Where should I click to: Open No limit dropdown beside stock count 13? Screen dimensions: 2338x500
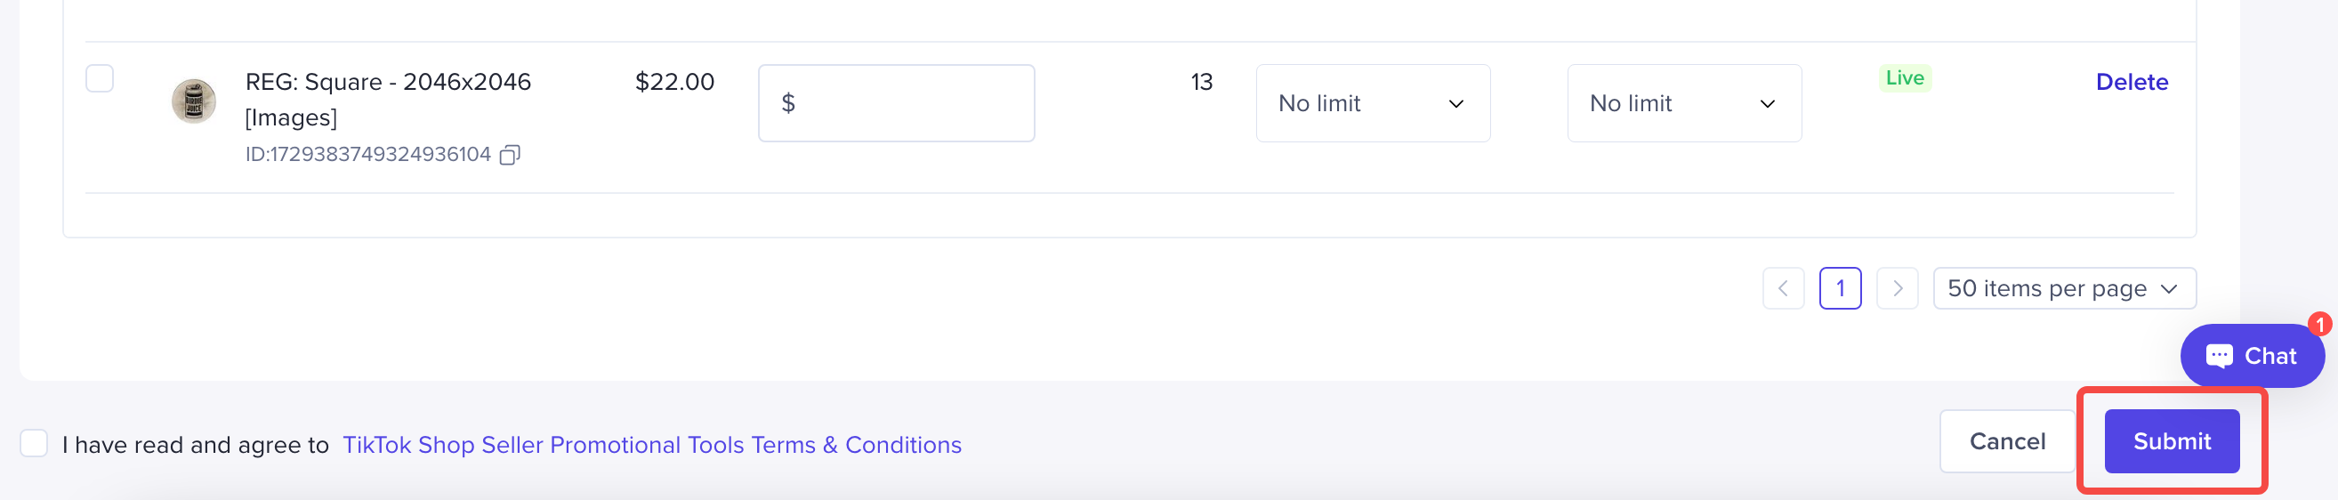tap(1373, 103)
